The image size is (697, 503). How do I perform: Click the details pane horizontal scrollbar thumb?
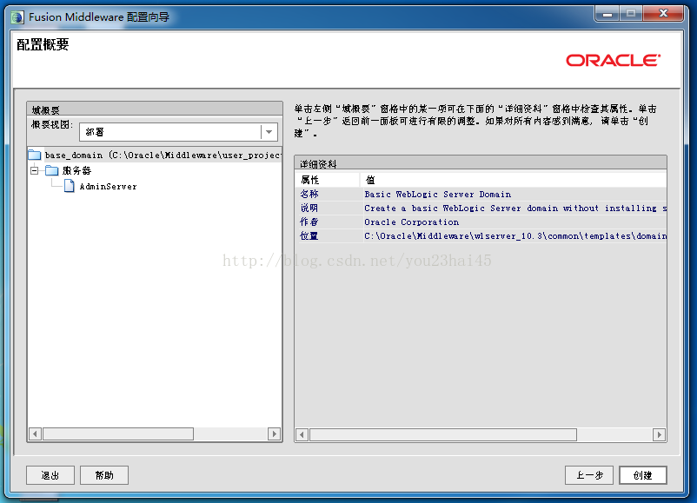[443, 434]
